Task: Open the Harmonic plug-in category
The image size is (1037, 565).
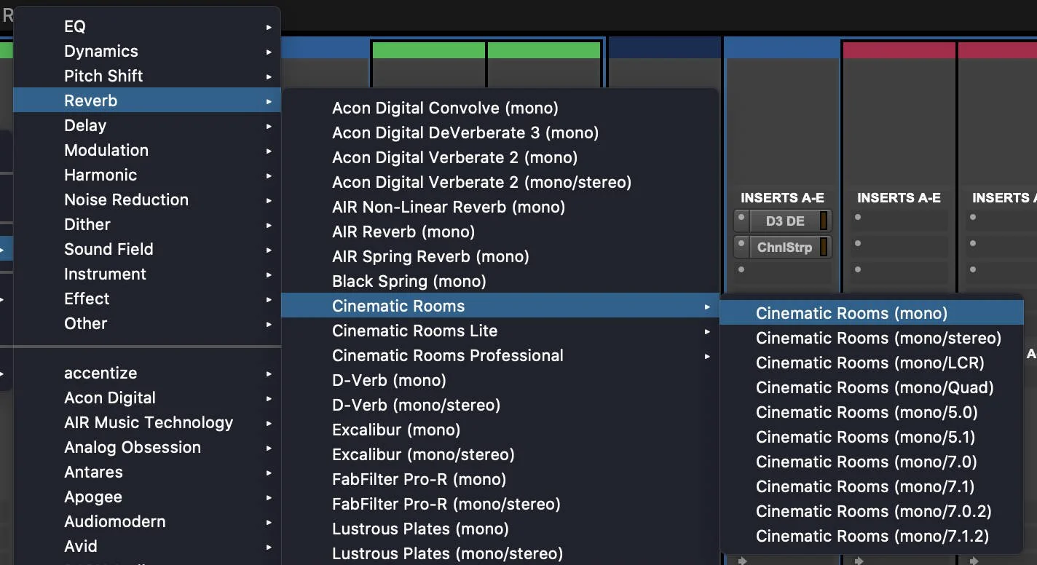Action: [147, 175]
